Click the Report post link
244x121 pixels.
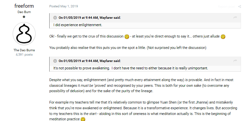226,6
